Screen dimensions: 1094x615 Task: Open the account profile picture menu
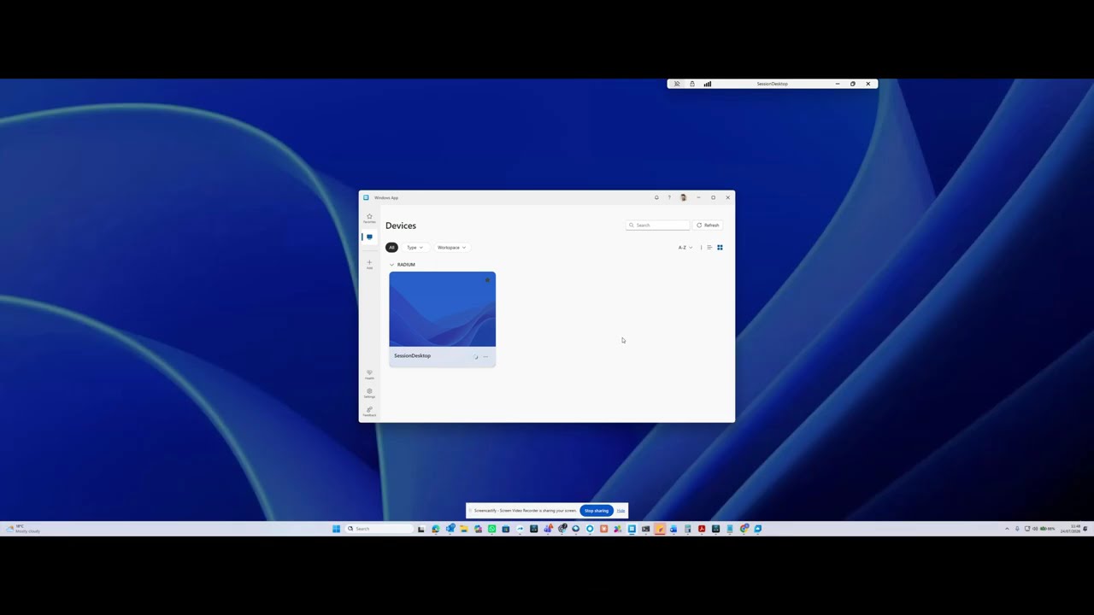point(683,197)
